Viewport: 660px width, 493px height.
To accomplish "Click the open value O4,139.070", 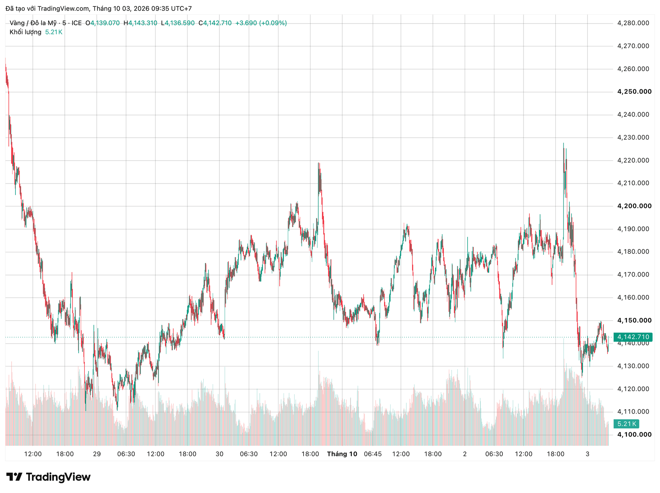I will (102, 23).
